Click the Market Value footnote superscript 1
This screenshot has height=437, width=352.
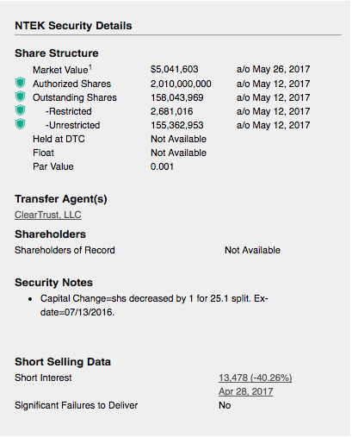click(90, 67)
